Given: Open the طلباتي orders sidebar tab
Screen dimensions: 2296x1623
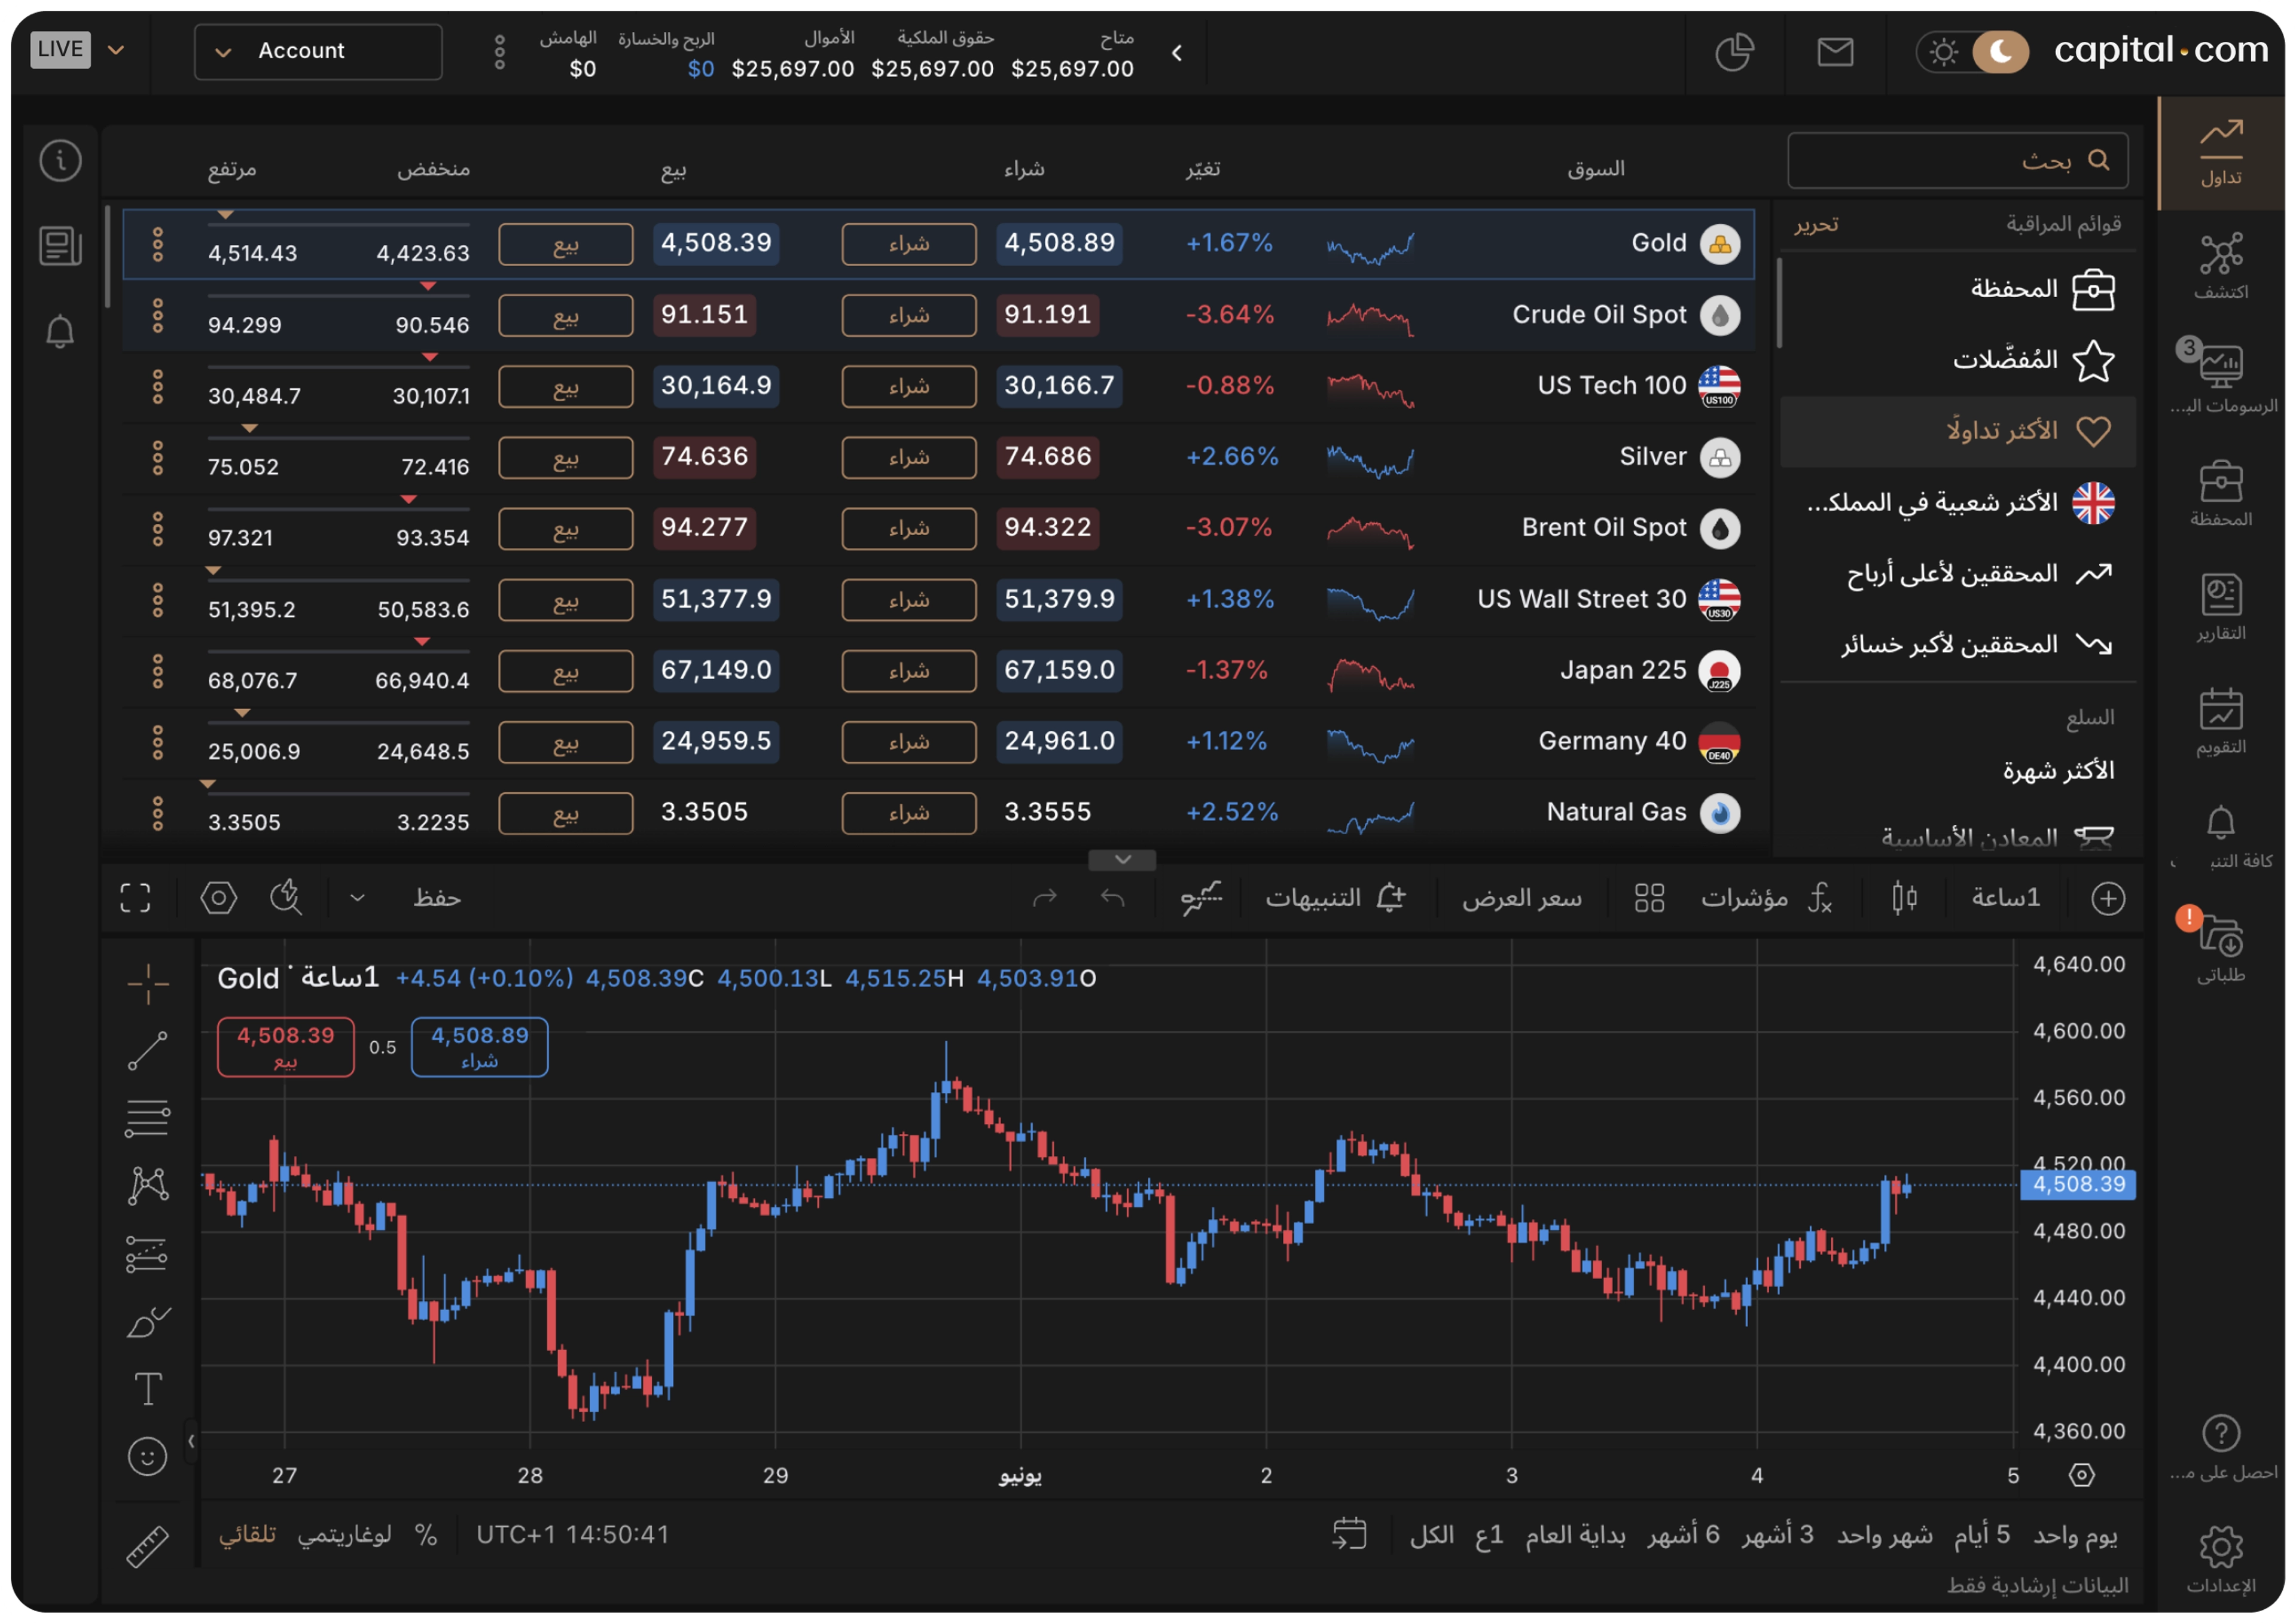Looking at the screenshot, I should pos(2220,948).
